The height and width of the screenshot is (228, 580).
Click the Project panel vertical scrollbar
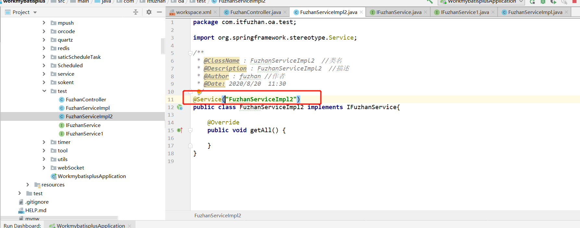[x=163, y=46]
